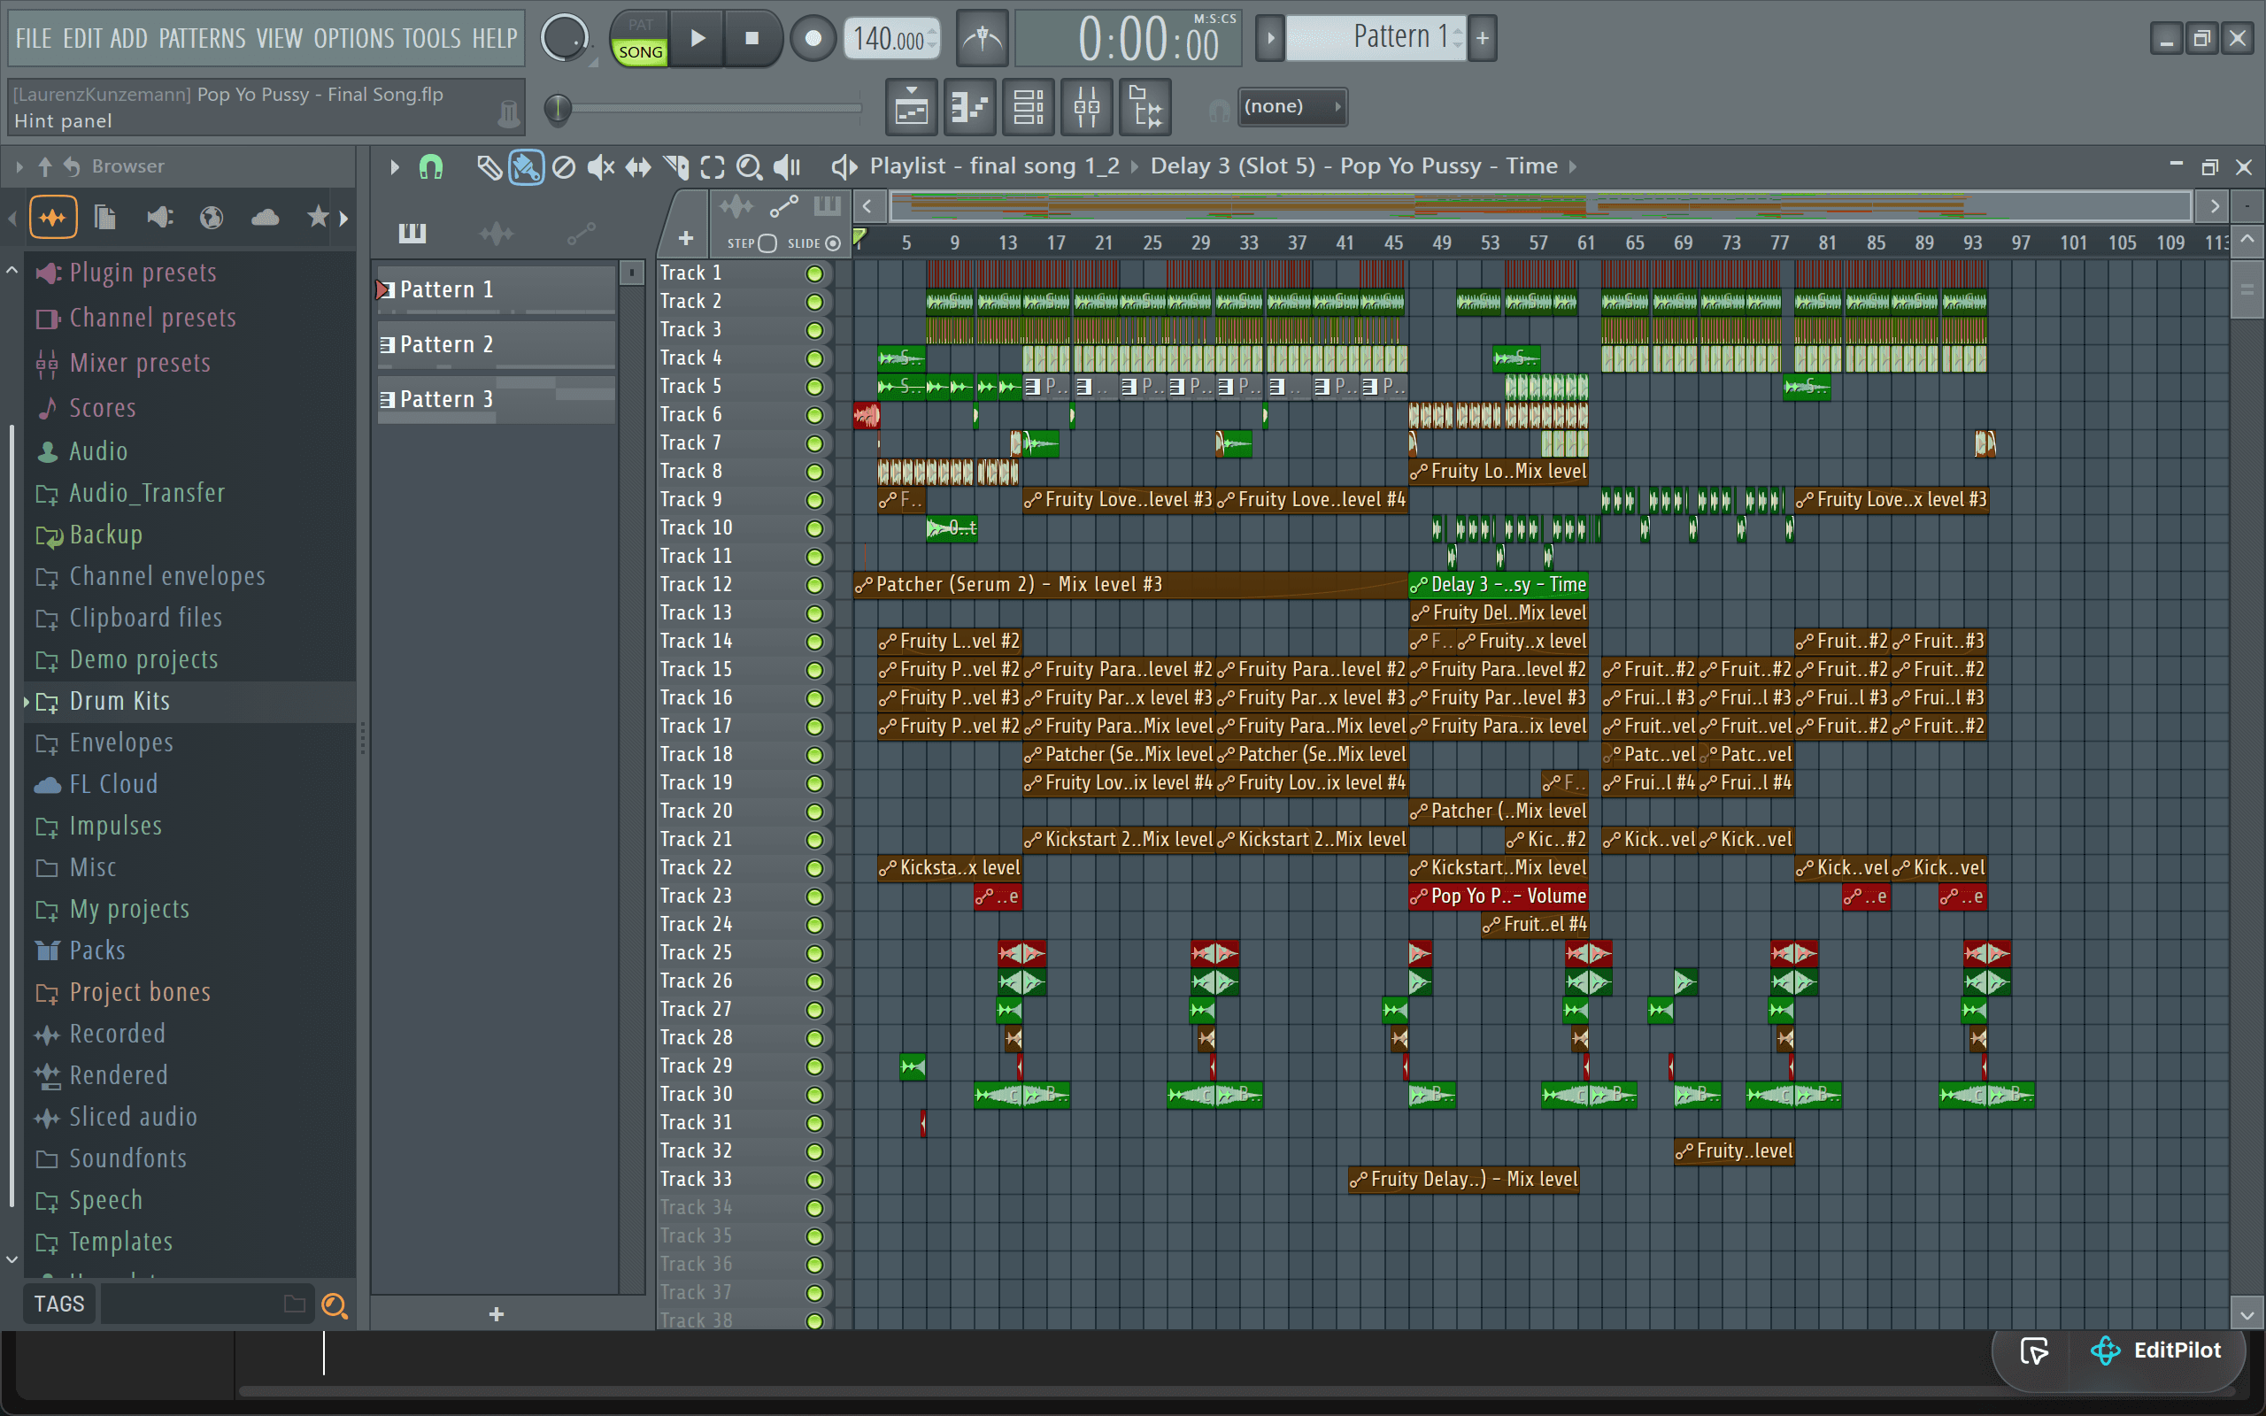Toggle the record button

813,38
